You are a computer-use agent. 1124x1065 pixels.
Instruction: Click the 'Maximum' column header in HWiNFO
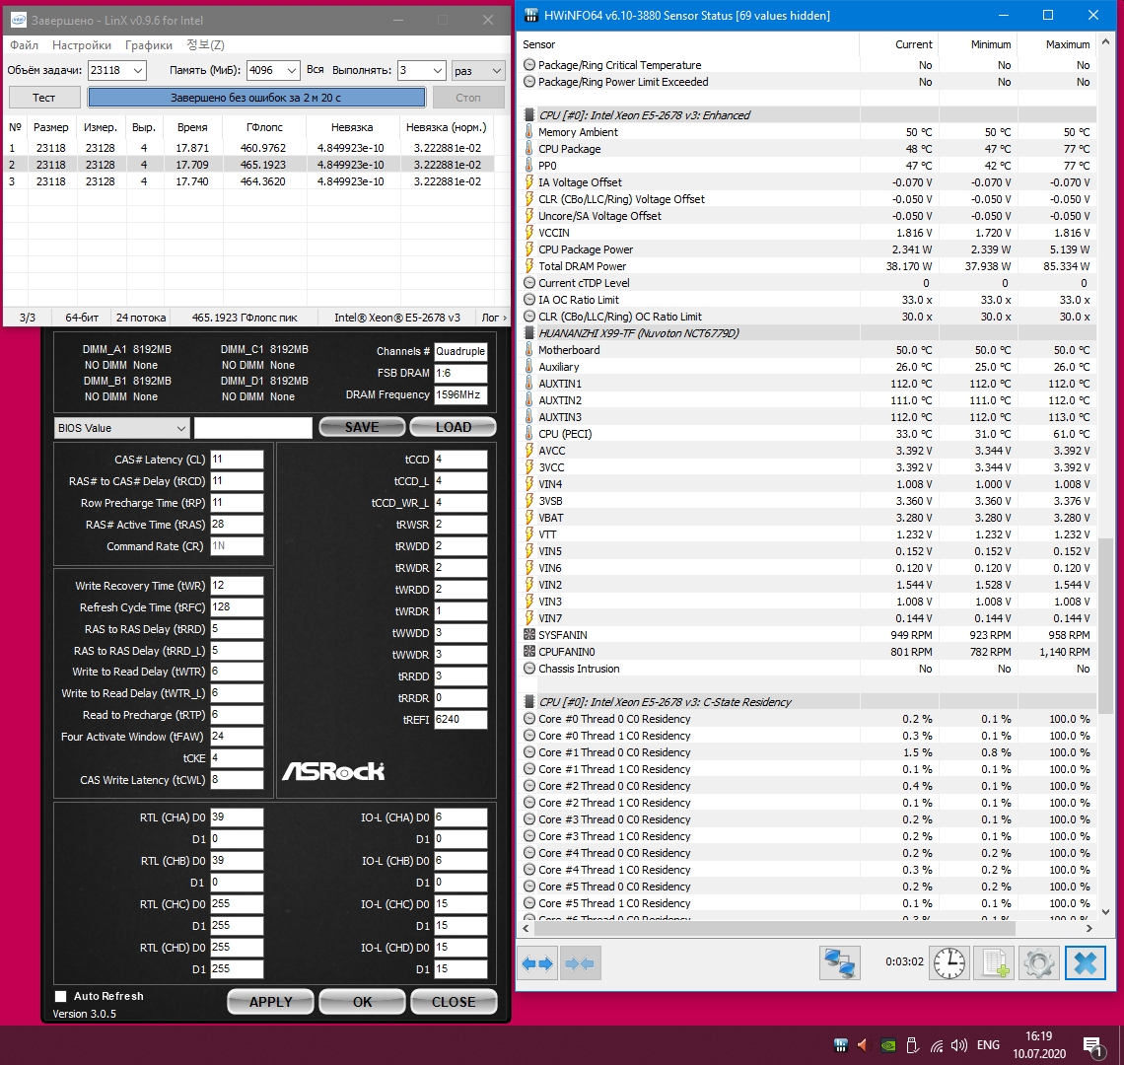click(1068, 44)
